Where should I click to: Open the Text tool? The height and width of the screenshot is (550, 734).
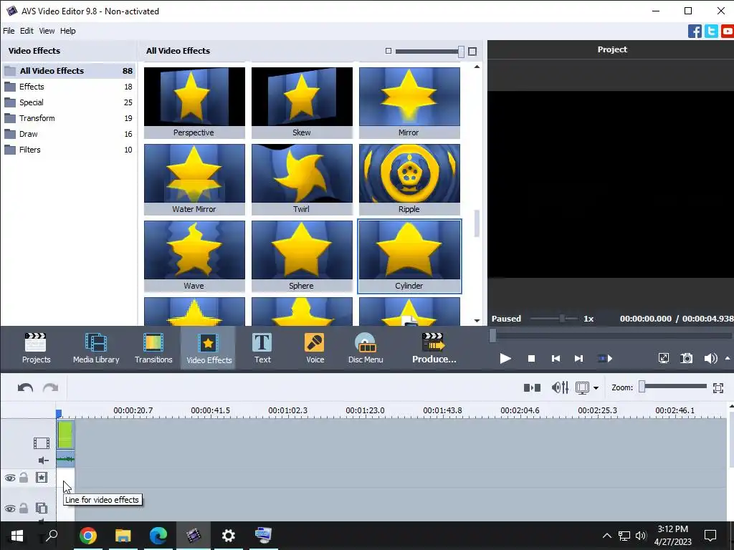(262, 348)
